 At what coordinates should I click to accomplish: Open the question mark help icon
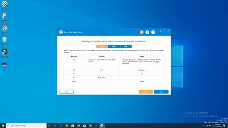tap(153, 32)
